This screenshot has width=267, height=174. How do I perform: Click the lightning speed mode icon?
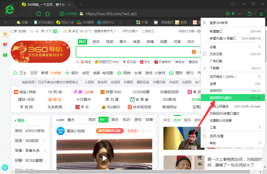[233, 14]
